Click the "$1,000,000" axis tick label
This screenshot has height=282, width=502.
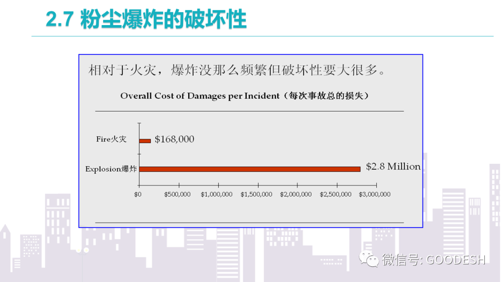(x=217, y=194)
